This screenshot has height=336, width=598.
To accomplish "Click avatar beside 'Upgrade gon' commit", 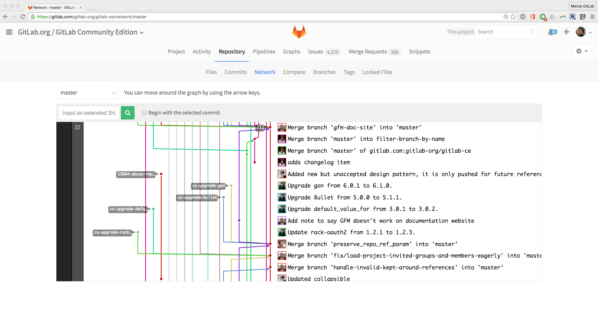I will pyautogui.click(x=282, y=185).
